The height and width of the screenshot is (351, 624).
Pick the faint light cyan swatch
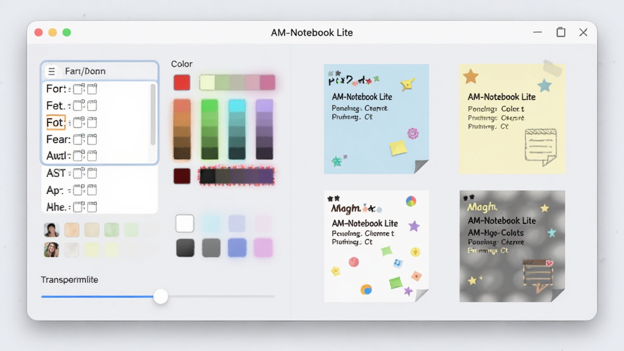tap(211, 223)
